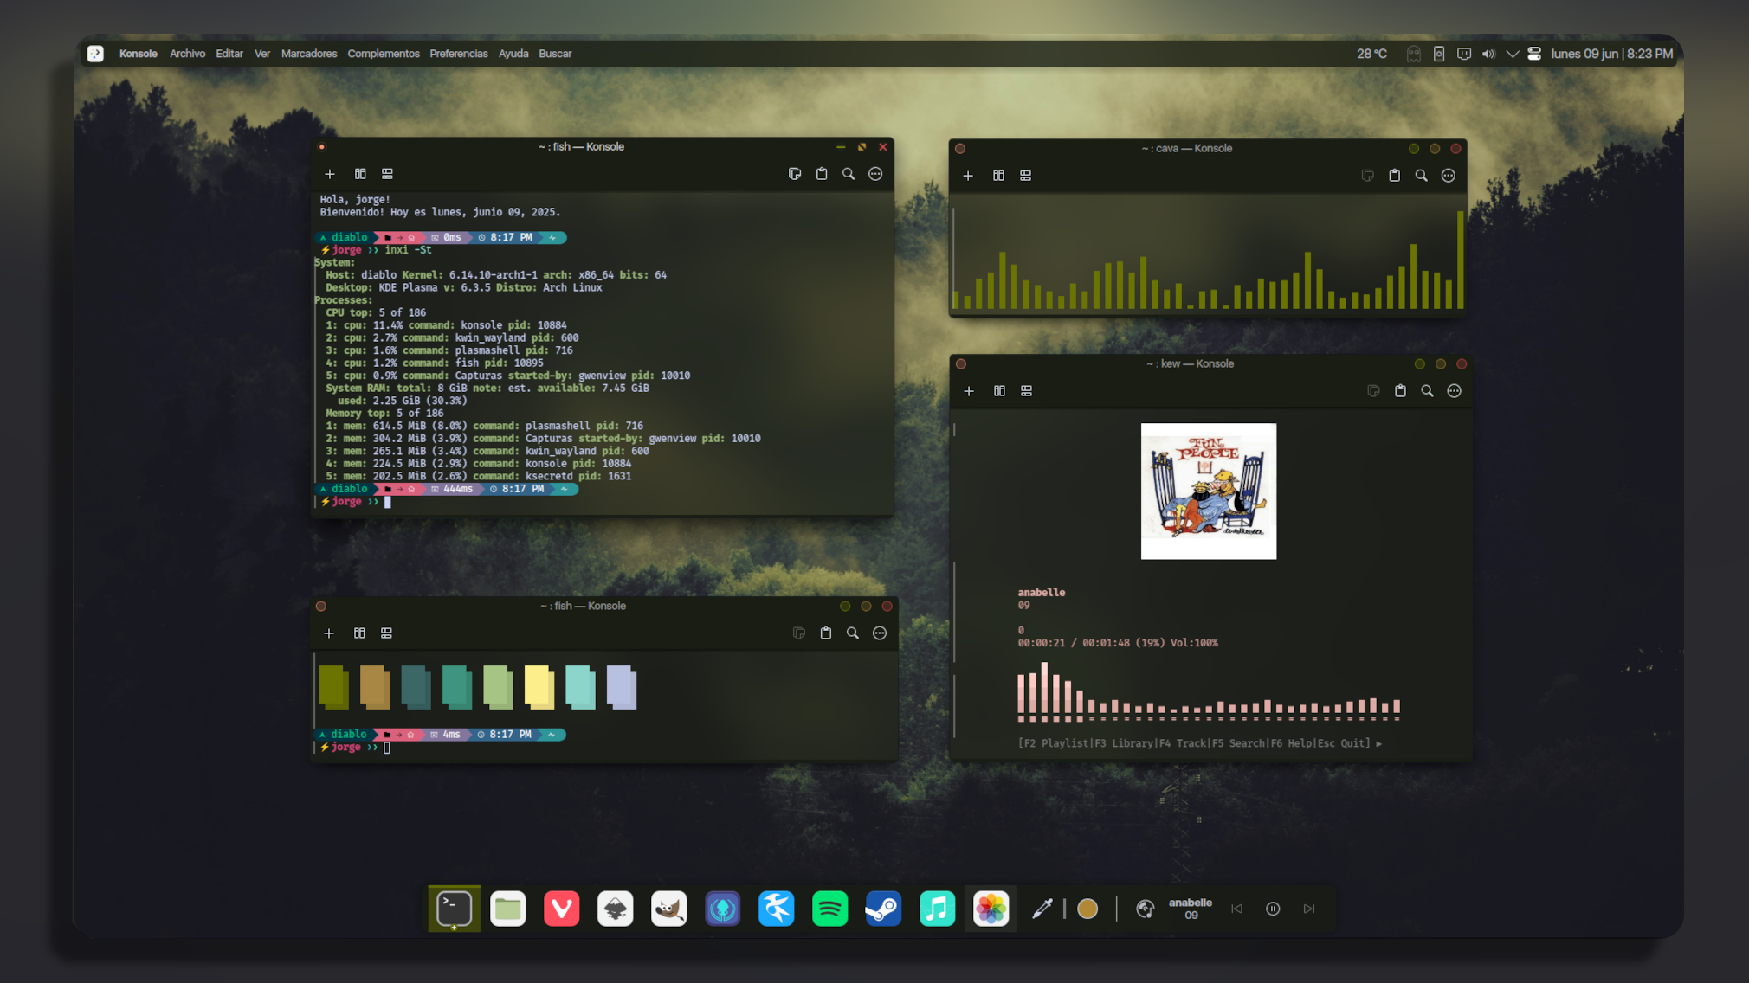Click the paste icon in the bottom fish Konsole toolbar
This screenshot has width=1749, height=983.
click(826, 633)
